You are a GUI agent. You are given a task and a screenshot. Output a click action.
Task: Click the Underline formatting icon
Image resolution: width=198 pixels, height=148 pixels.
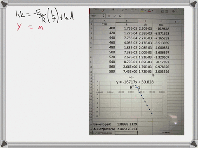tap(123, 10)
